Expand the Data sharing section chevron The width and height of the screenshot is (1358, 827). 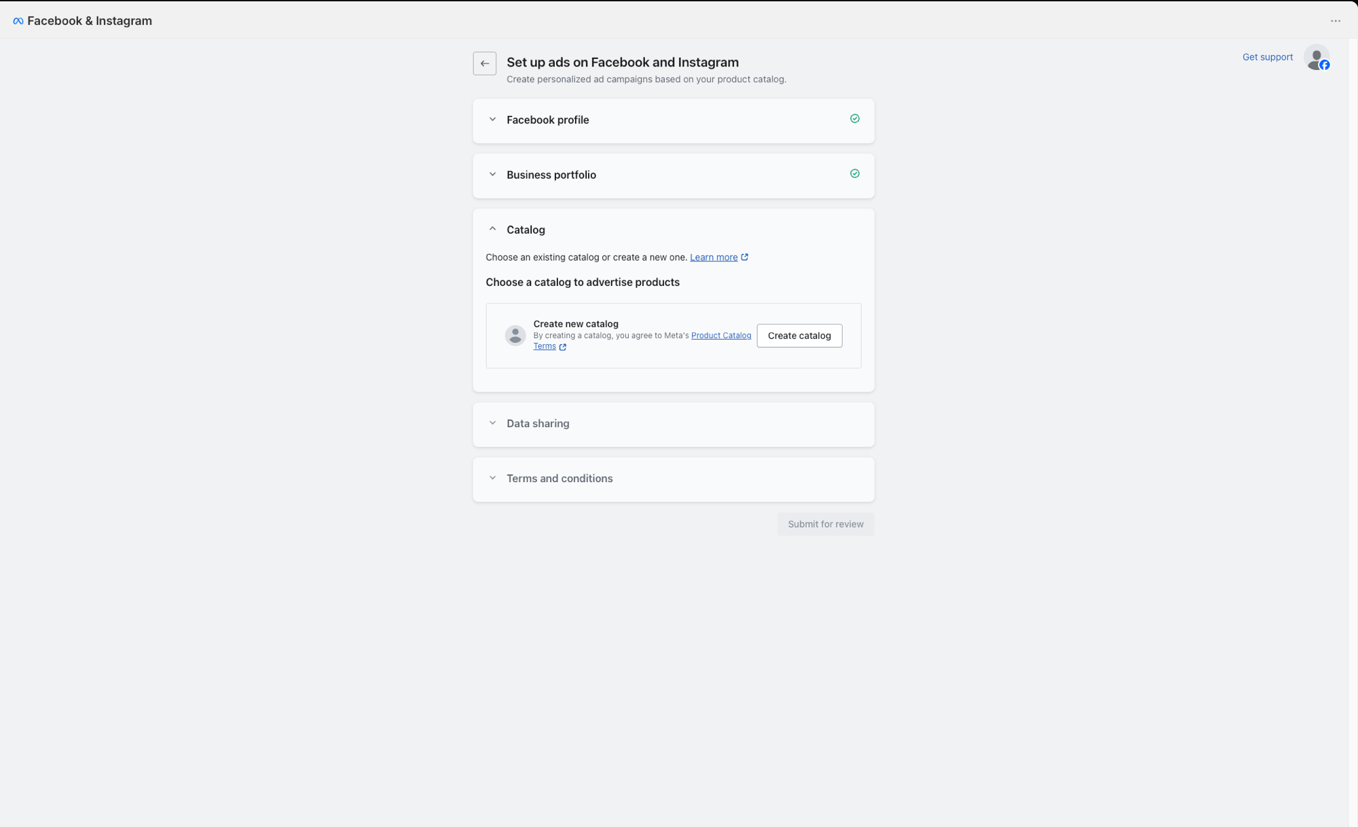[492, 423]
